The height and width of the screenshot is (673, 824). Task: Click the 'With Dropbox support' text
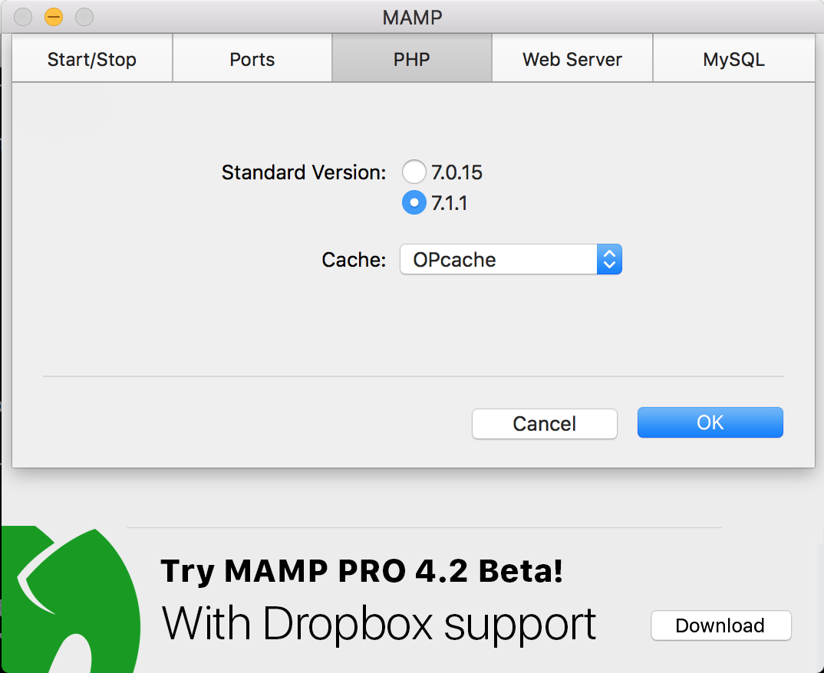(x=379, y=625)
